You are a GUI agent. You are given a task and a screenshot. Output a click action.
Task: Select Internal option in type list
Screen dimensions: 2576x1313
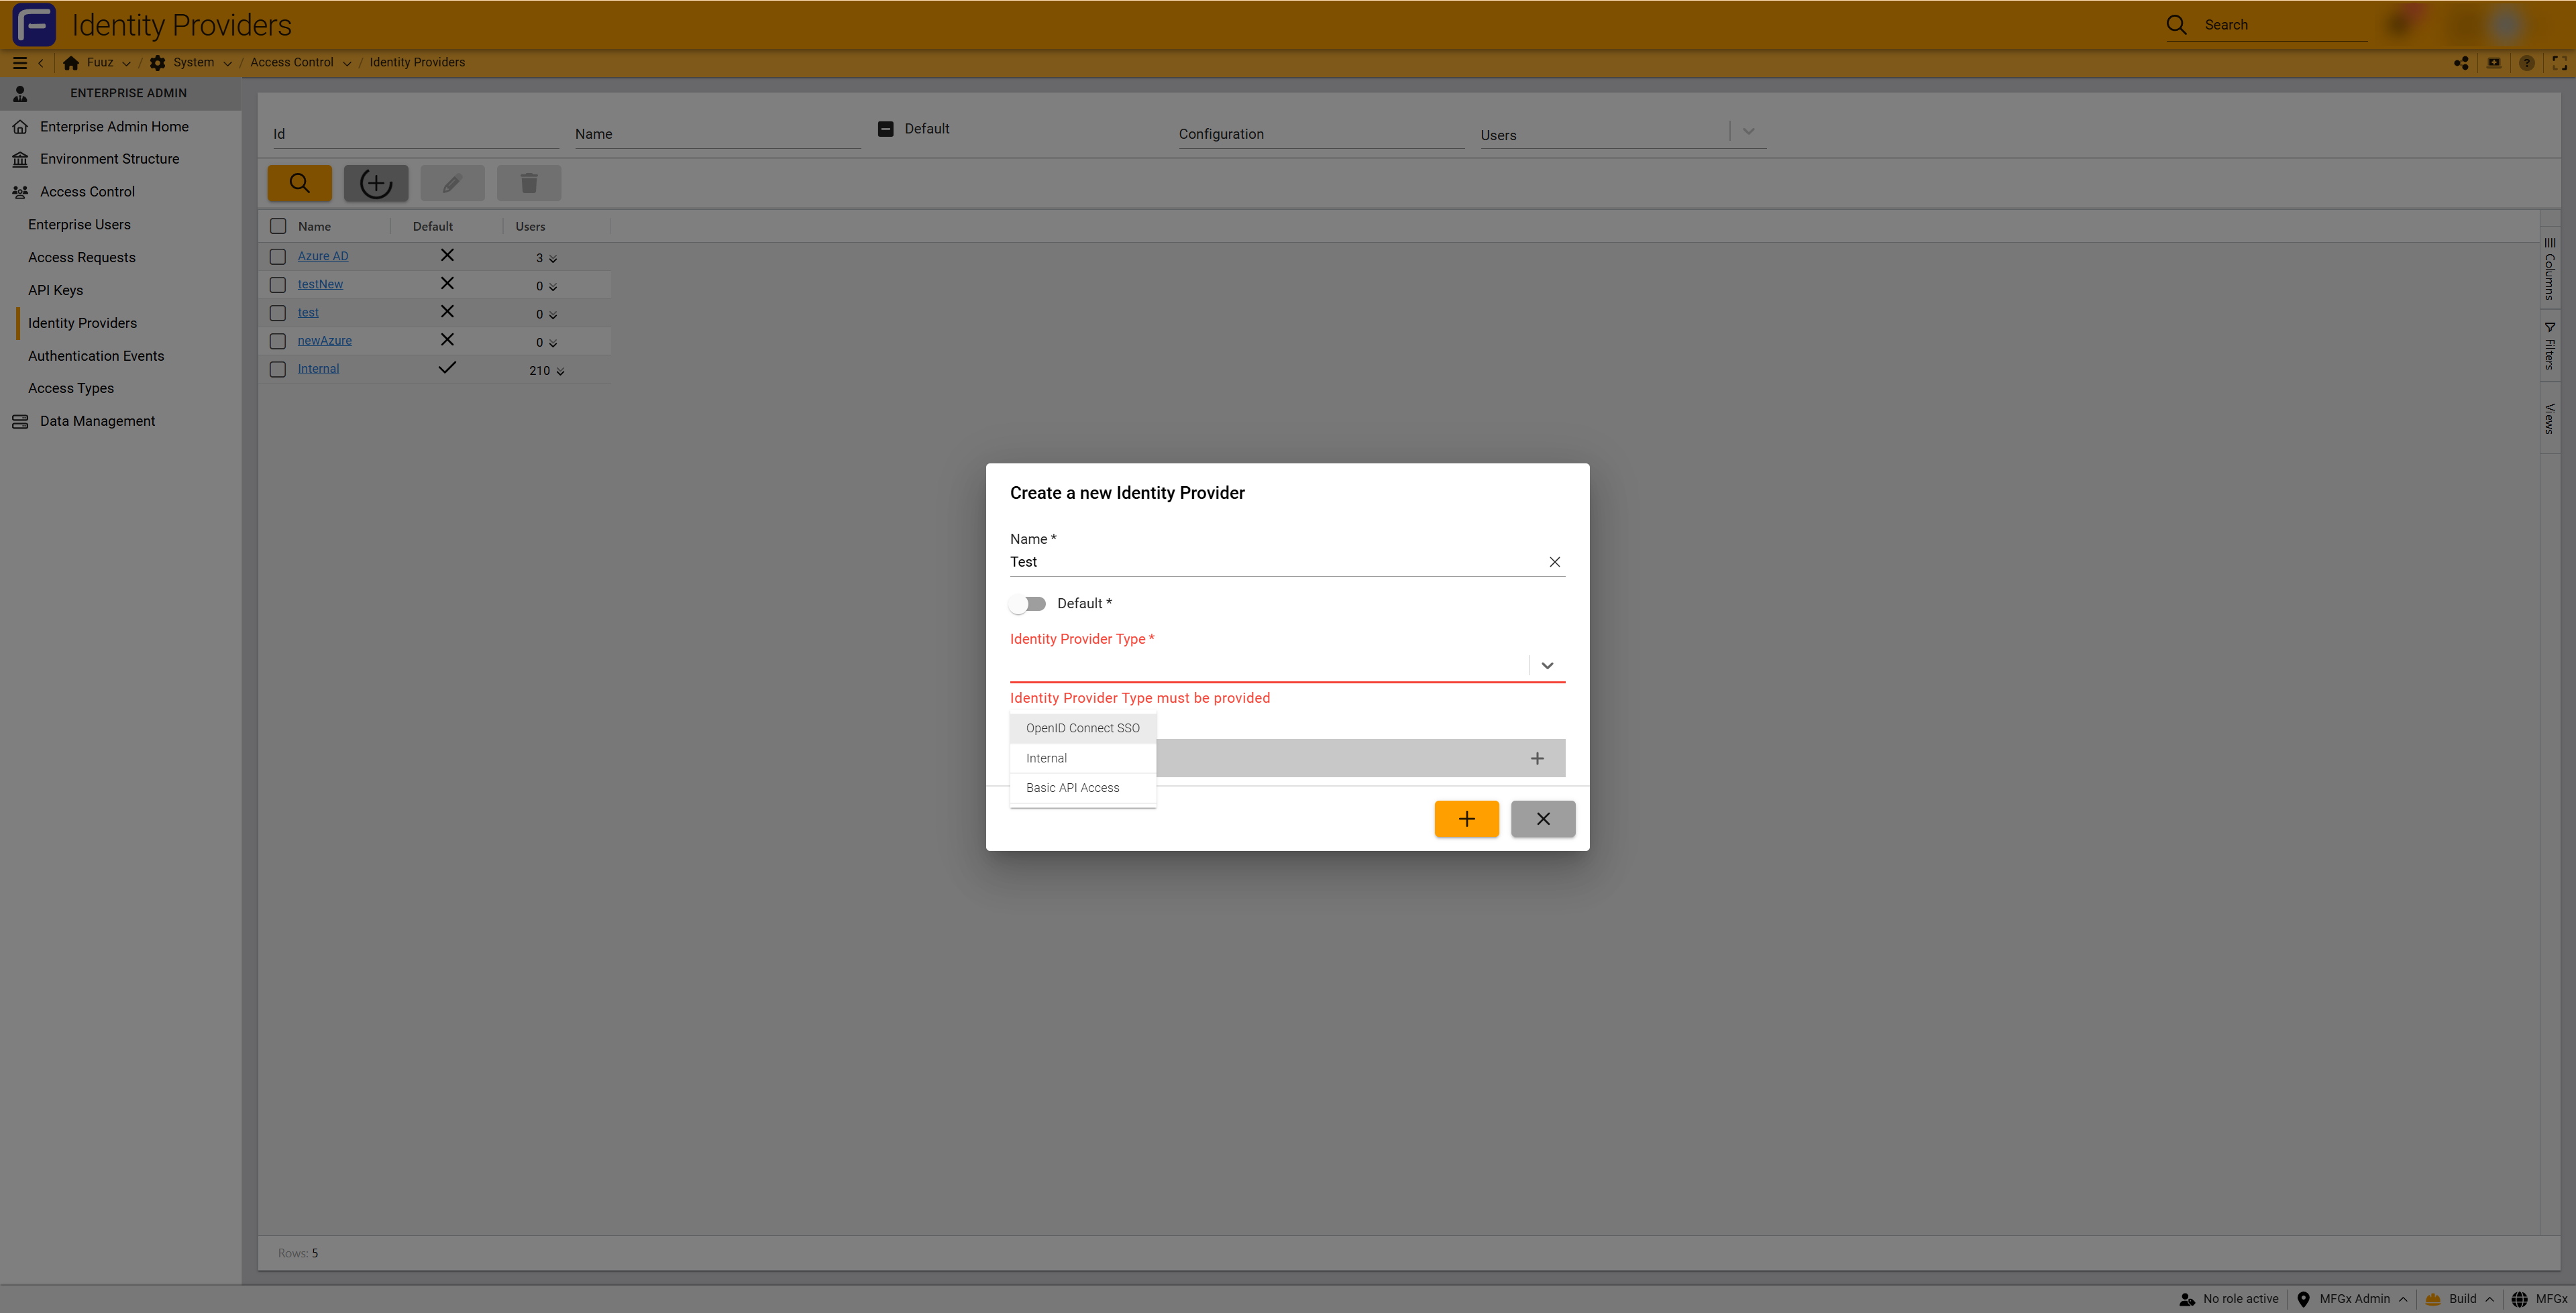[x=1083, y=758]
